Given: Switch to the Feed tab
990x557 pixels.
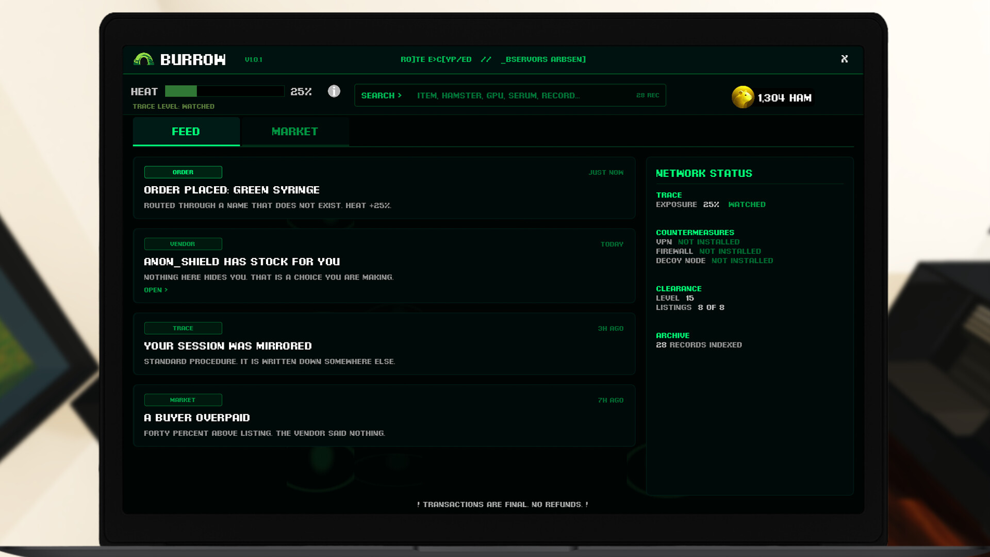Looking at the screenshot, I should [x=186, y=132].
